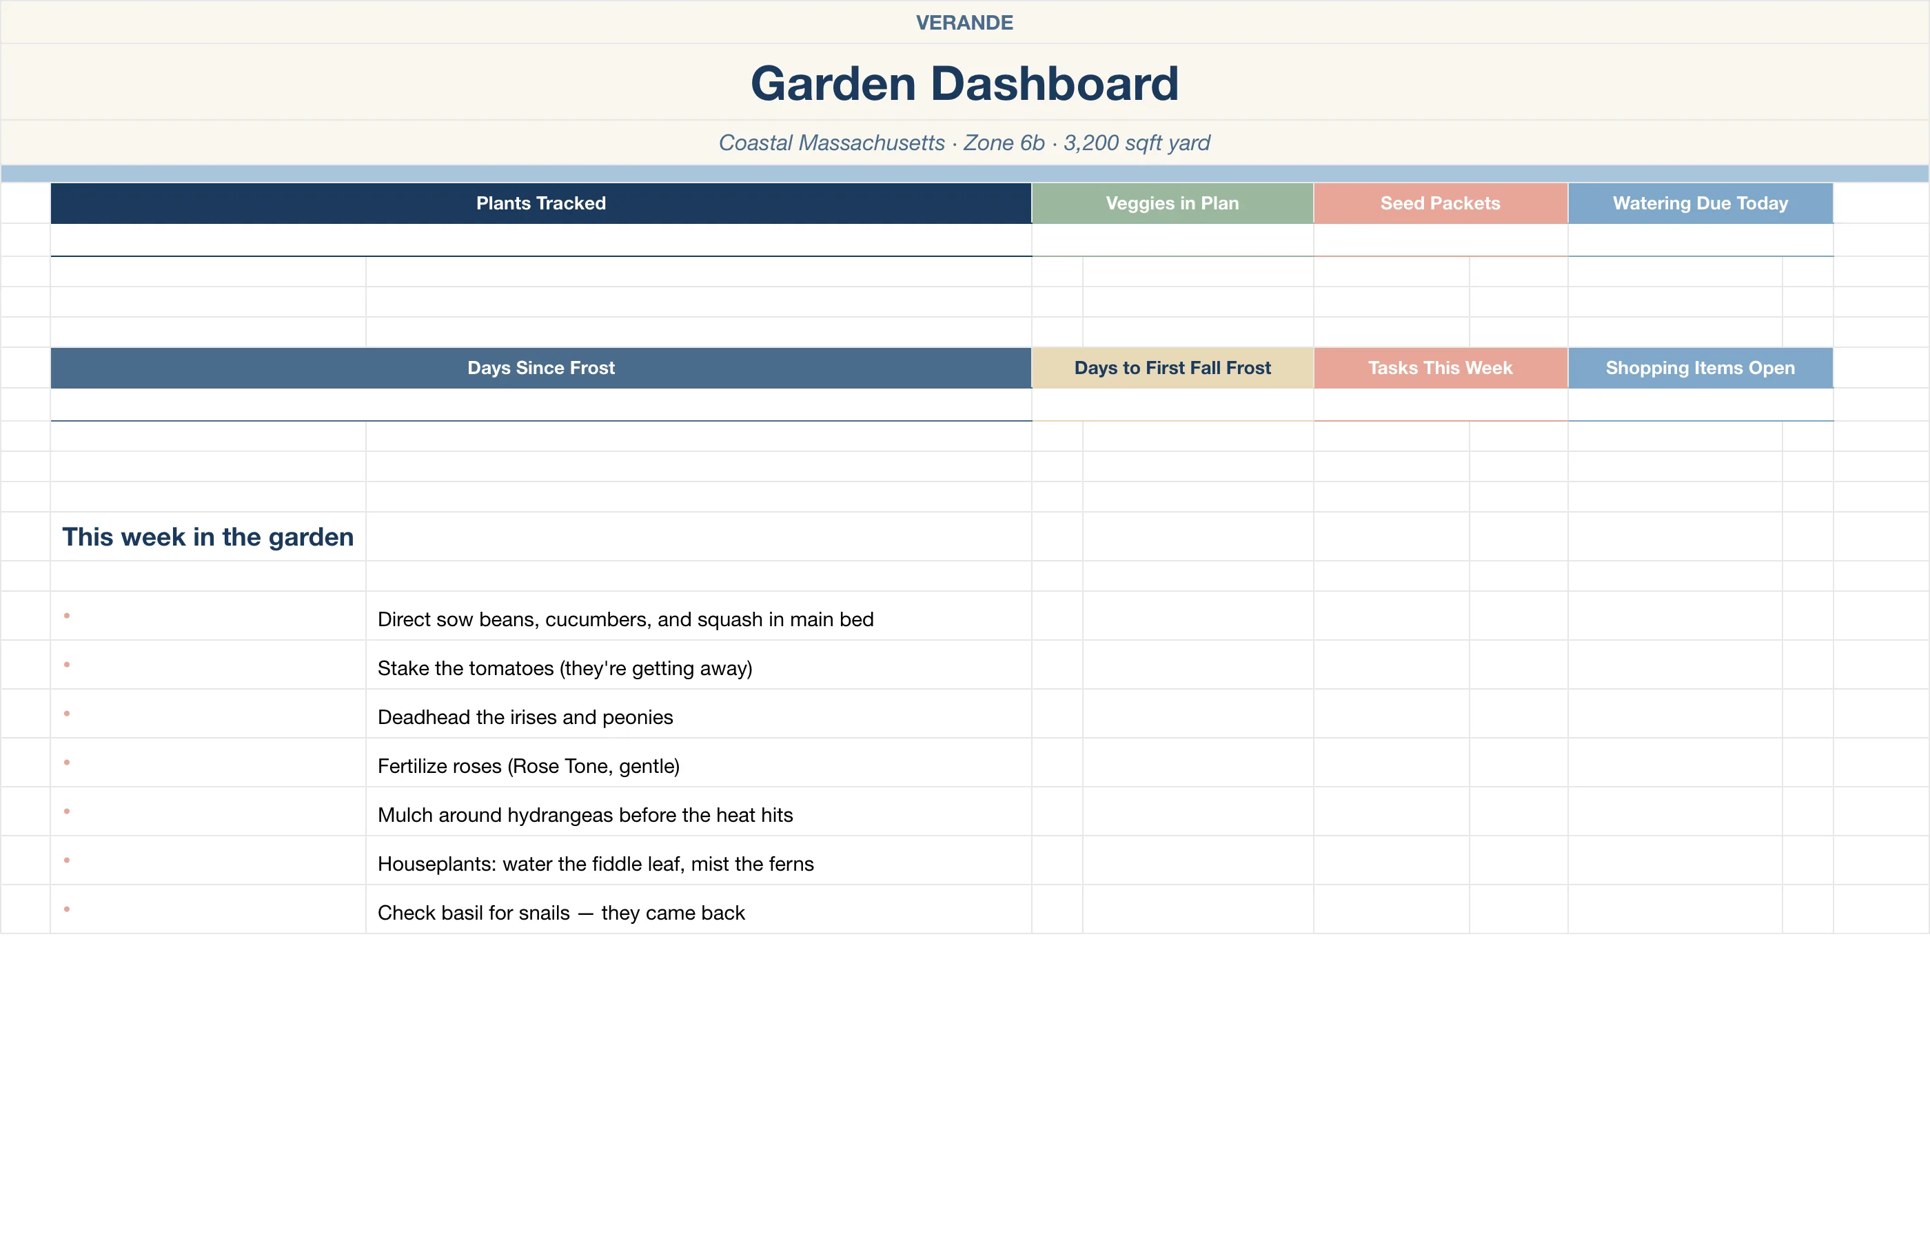Select 'Mulch around hydrangeas' task cell
The width and height of the screenshot is (1930, 1240).
click(698, 812)
